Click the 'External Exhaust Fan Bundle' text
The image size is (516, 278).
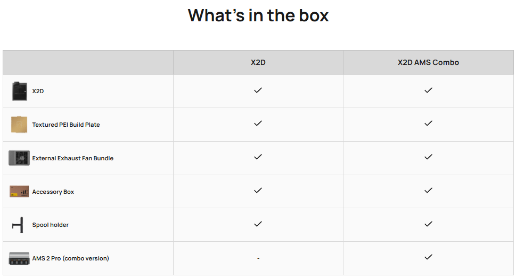(x=73, y=158)
